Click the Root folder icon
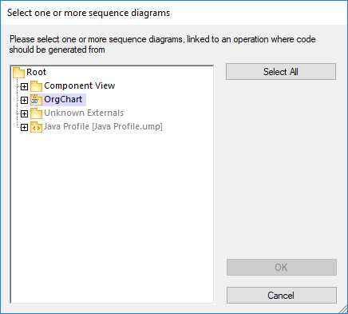This screenshot has width=348, height=314. [x=18, y=73]
